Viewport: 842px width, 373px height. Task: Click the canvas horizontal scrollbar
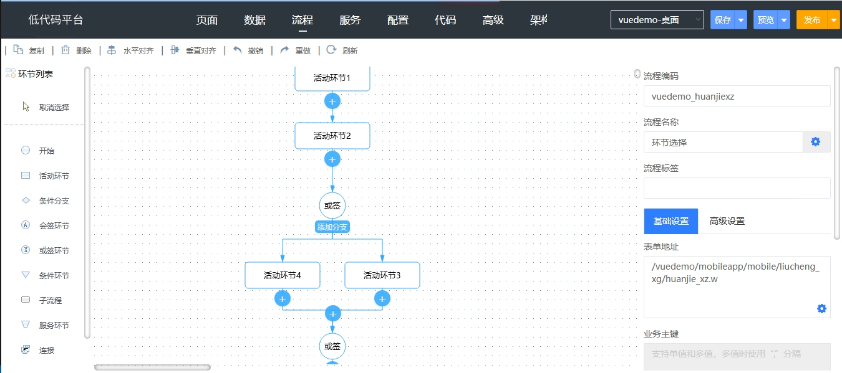point(152,367)
